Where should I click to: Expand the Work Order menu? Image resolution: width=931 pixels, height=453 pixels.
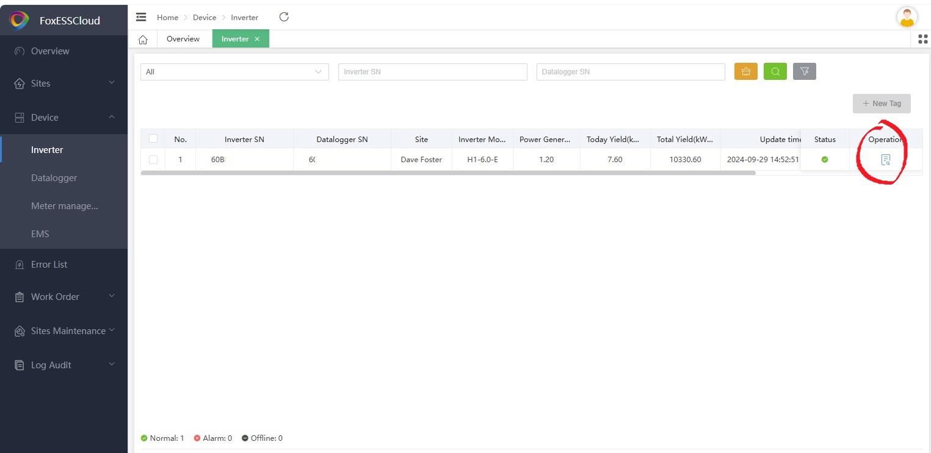(64, 297)
